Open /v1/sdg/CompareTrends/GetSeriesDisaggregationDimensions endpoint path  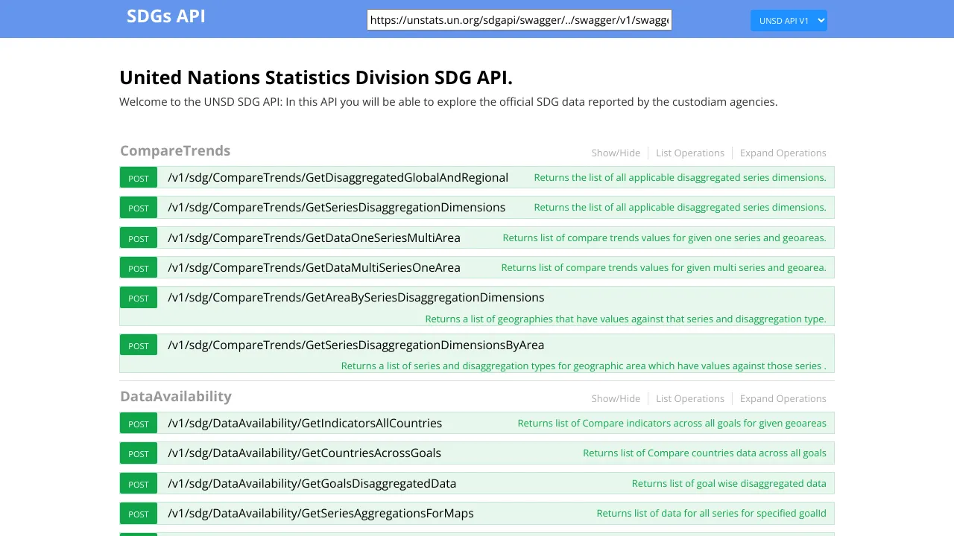point(336,207)
